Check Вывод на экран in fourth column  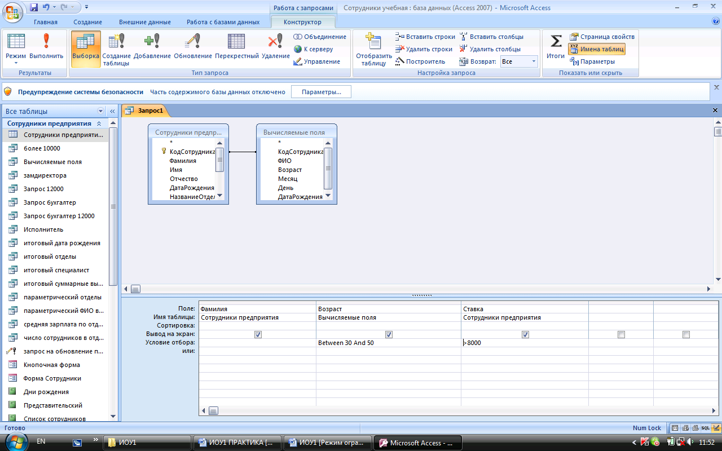pyautogui.click(x=621, y=334)
